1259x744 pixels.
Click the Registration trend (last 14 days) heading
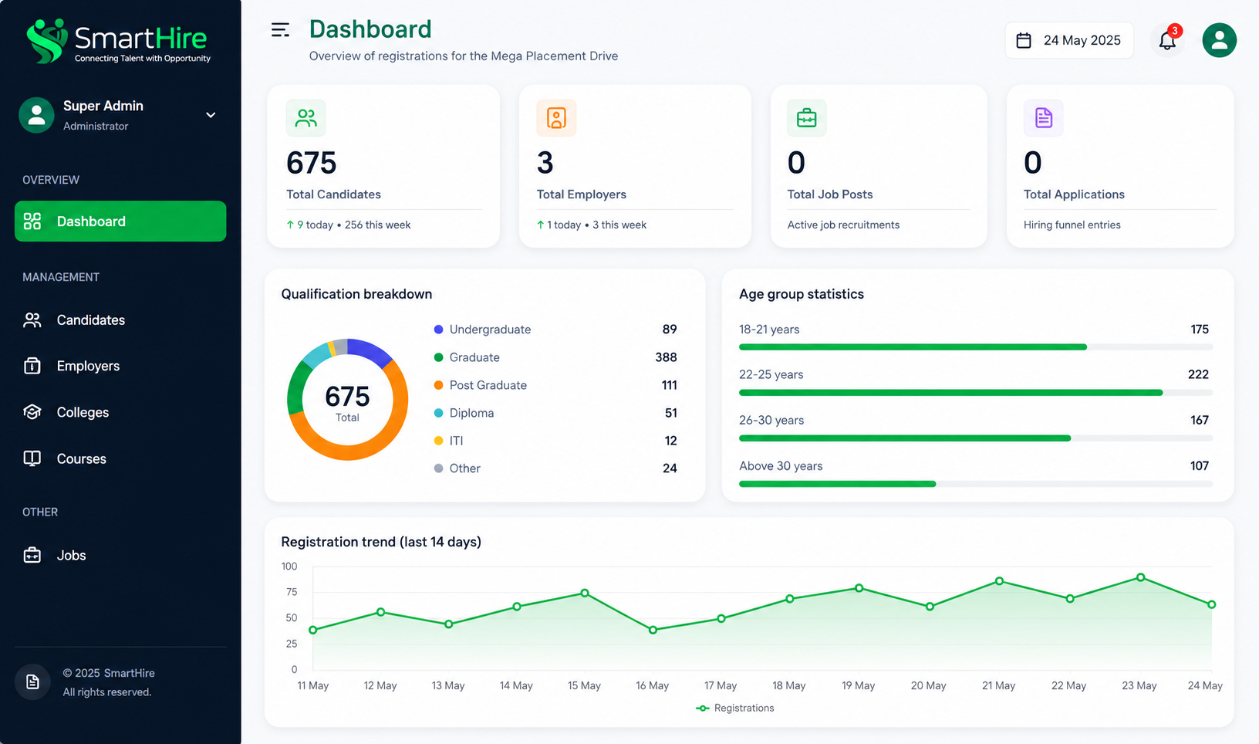click(x=381, y=542)
